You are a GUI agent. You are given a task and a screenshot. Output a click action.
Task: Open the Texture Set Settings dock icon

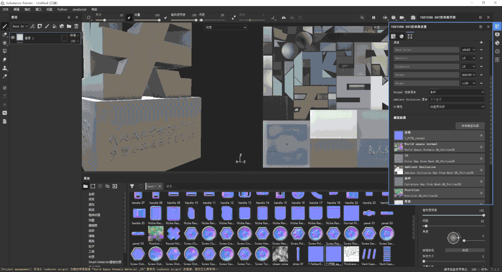tap(497, 27)
